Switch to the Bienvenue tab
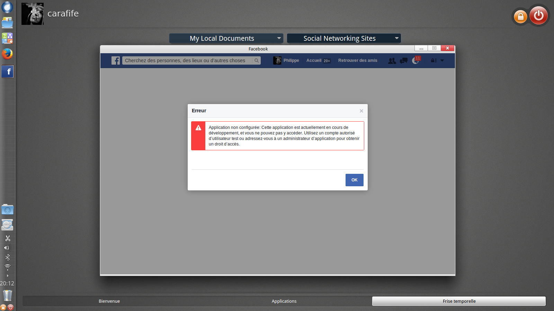The image size is (554, 311). (109, 301)
